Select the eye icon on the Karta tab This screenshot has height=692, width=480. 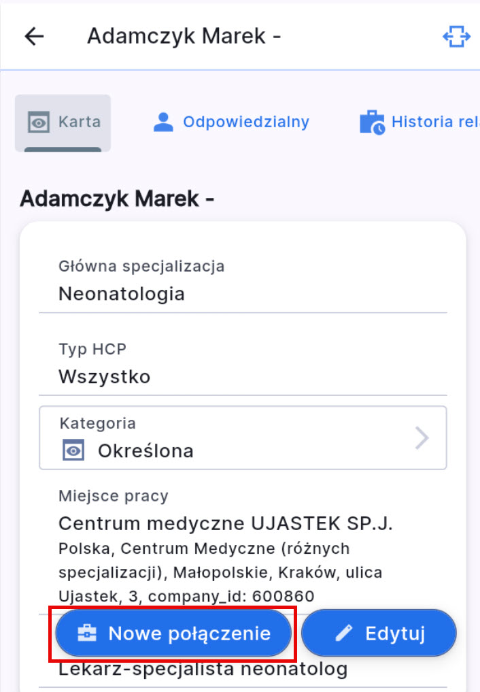tap(39, 122)
